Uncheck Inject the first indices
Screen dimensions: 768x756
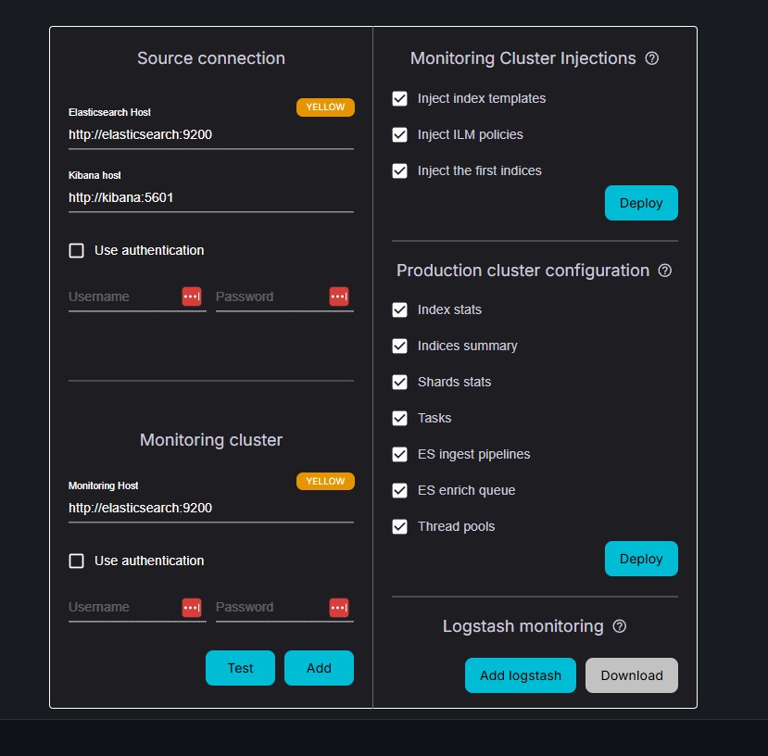399,170
